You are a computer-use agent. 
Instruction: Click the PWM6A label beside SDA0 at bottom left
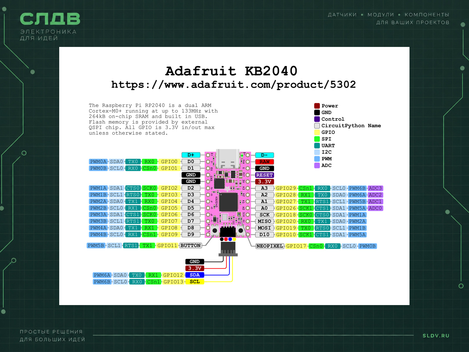click(102, 275)
